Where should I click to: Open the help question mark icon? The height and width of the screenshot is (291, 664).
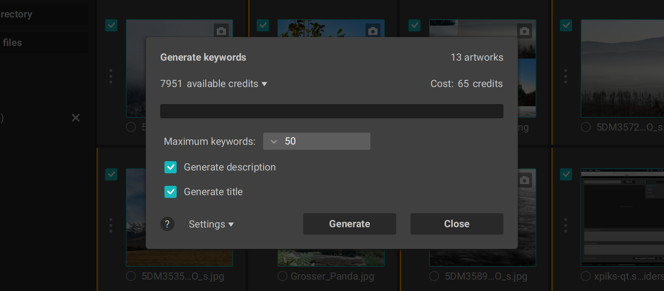167,224
